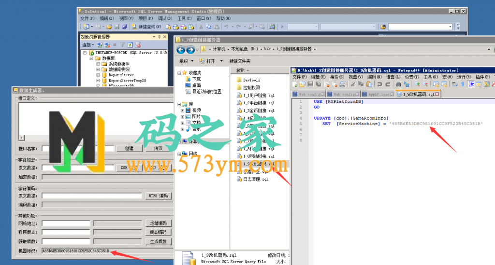Screen dimensions: 495x265
Task: Expand 视频 library in Explorer
Action: click(182, 111)
